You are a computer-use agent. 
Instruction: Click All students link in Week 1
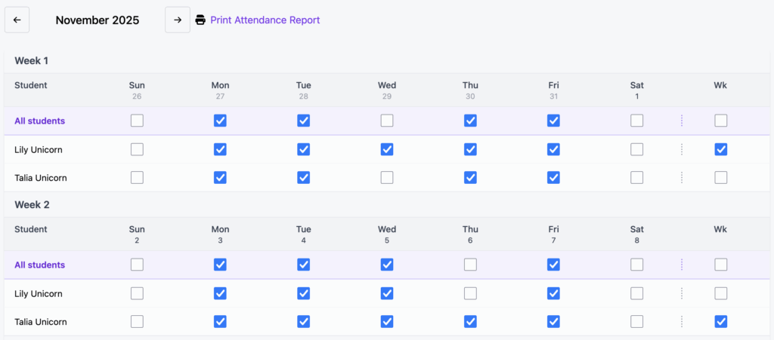pos(39,121)
